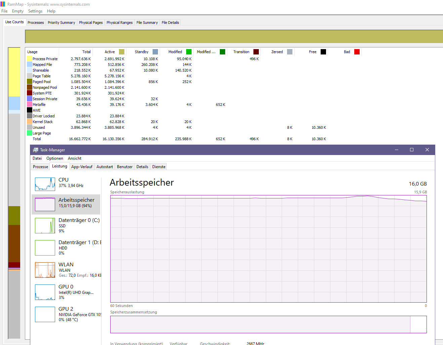
Task: Click the Speicherauslastung usage graph
Action: (x=268, y=248)
